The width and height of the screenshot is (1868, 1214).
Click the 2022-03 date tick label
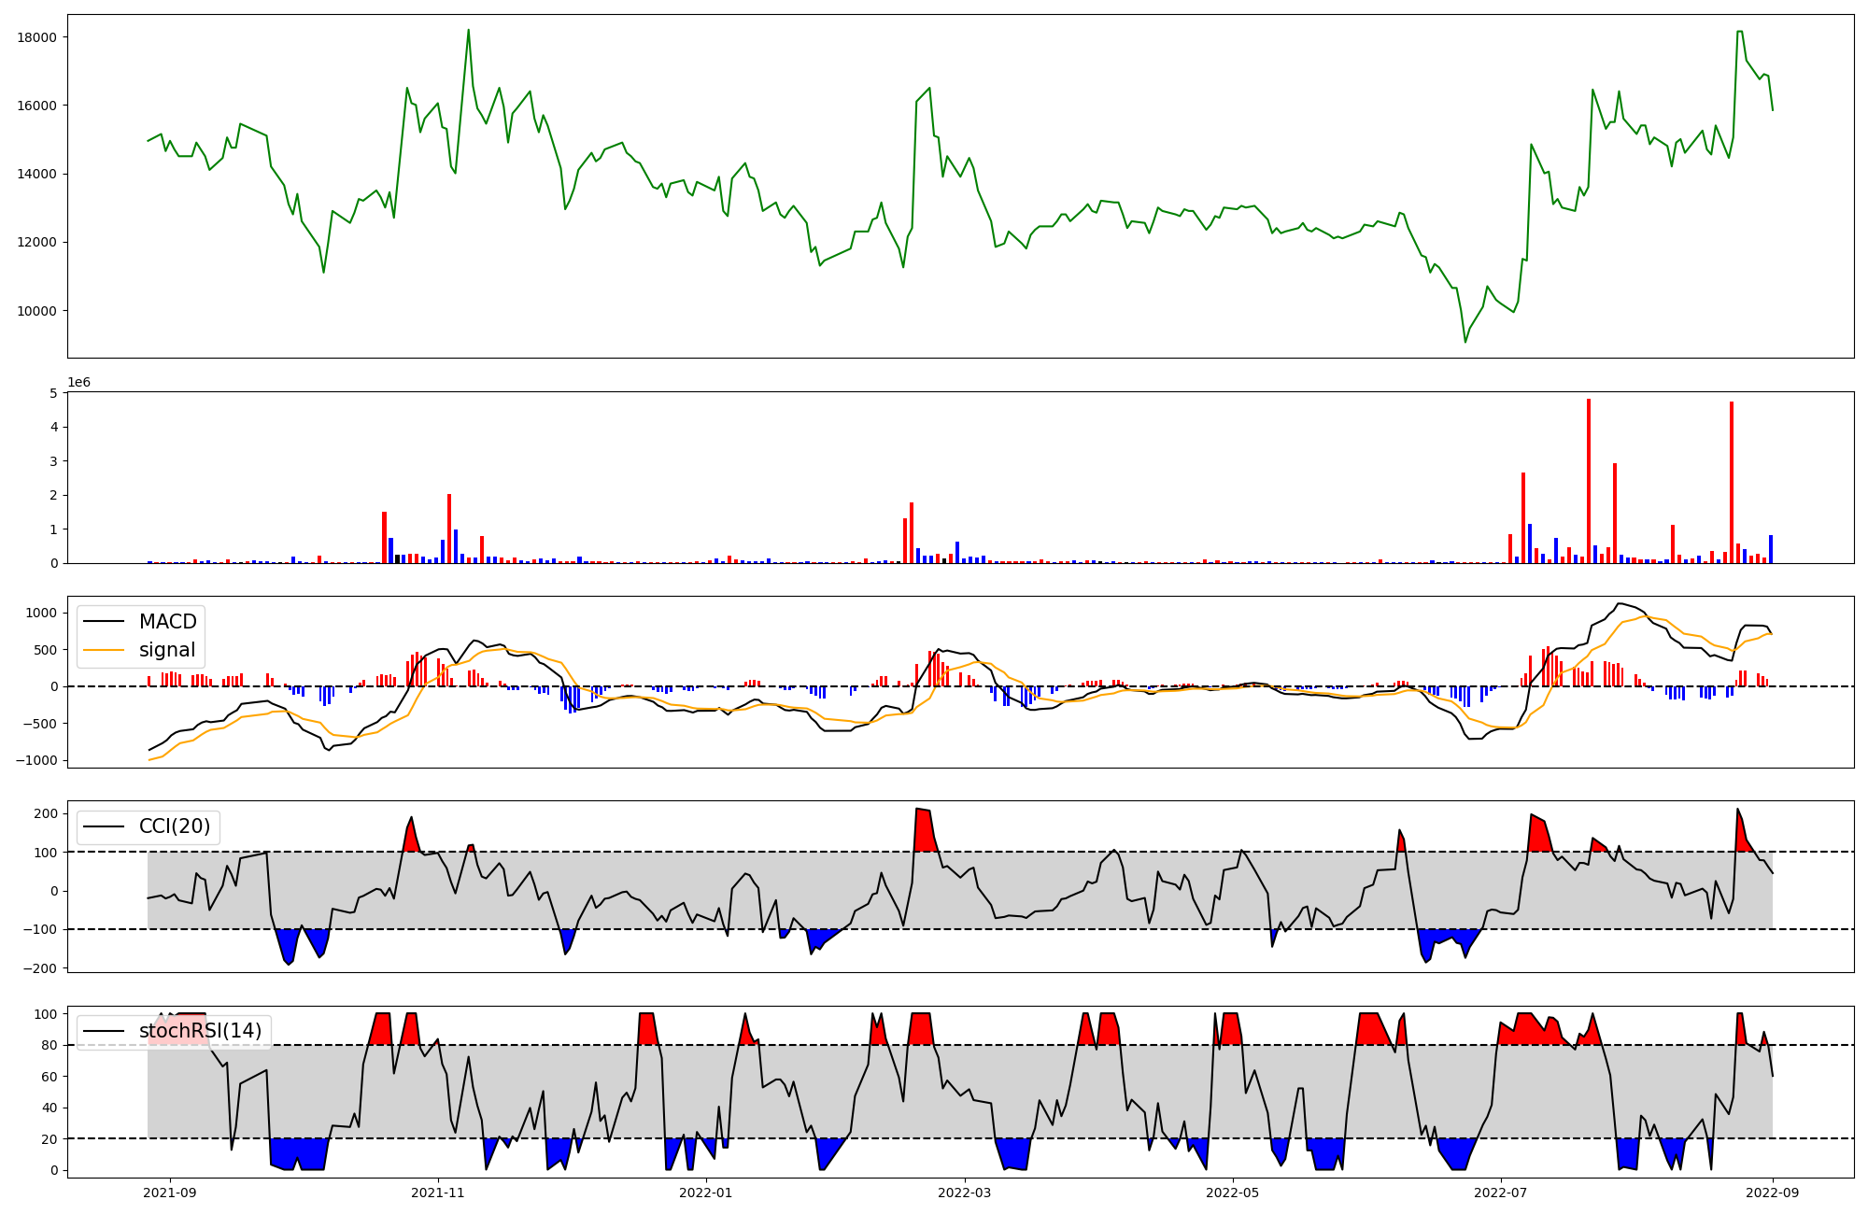pos(964,1193)
